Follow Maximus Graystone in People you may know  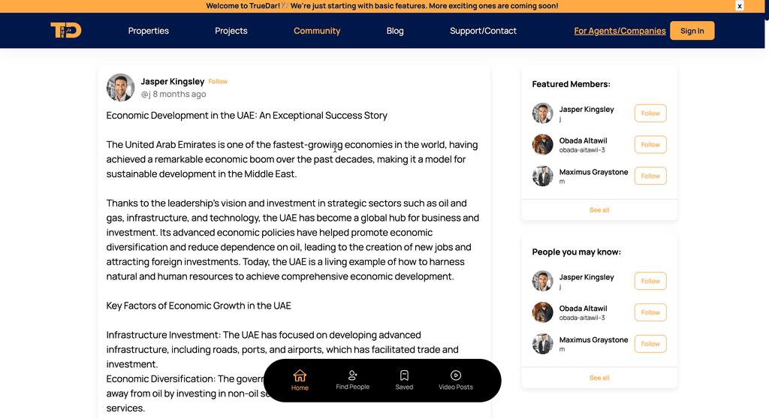(x=650, y=344)
